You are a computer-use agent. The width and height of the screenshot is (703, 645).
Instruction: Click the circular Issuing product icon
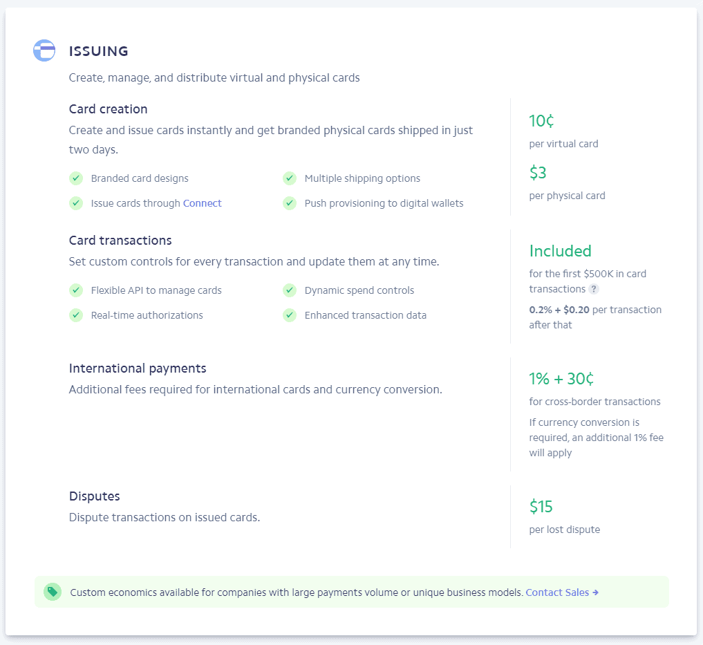point(44,50)
